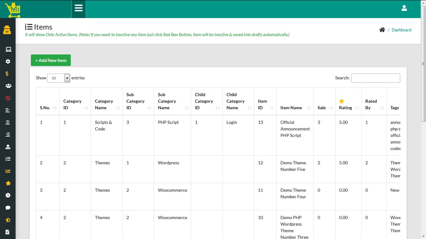The width and height of the screenshot is (426, 239).
Task: Open the user profile menu at top right
Action: 404,8
